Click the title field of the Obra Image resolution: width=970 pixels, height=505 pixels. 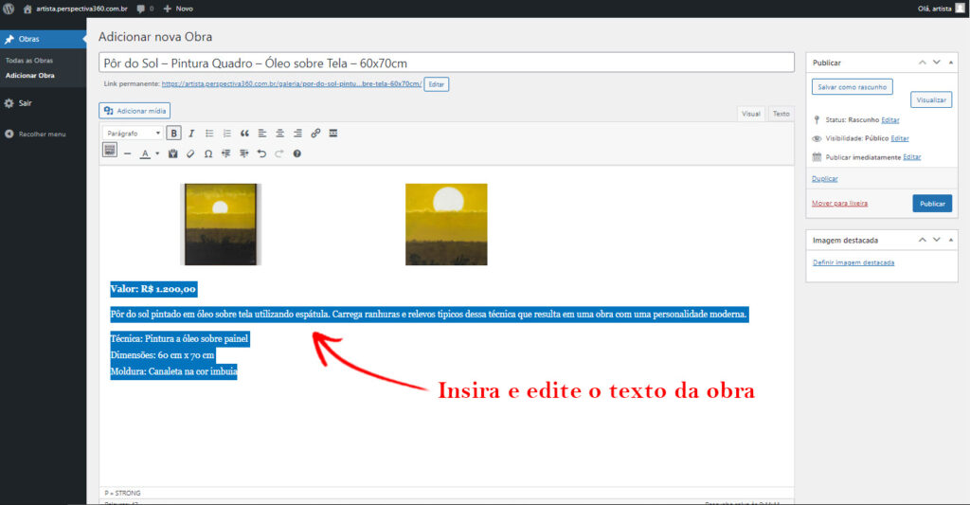[446, 63]
